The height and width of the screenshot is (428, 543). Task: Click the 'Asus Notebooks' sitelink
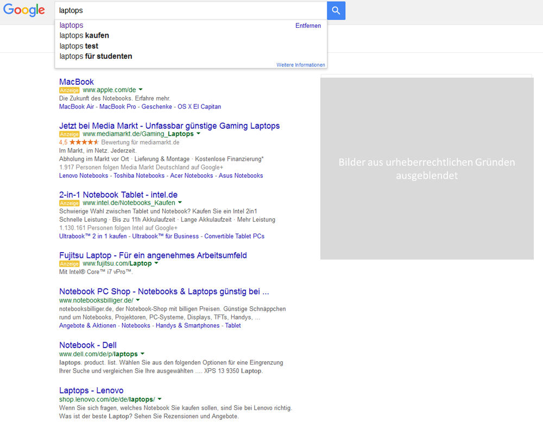click(x=239, y=175)
